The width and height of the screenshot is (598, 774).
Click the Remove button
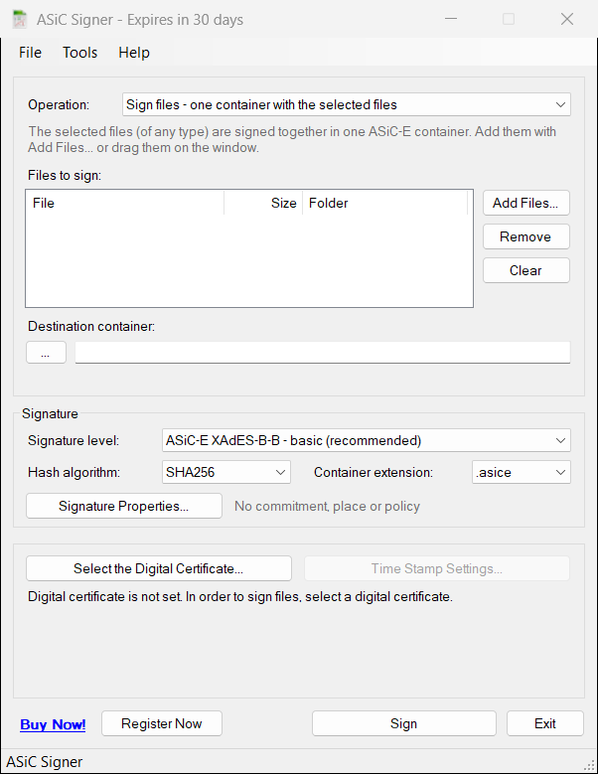coord(525,236)
